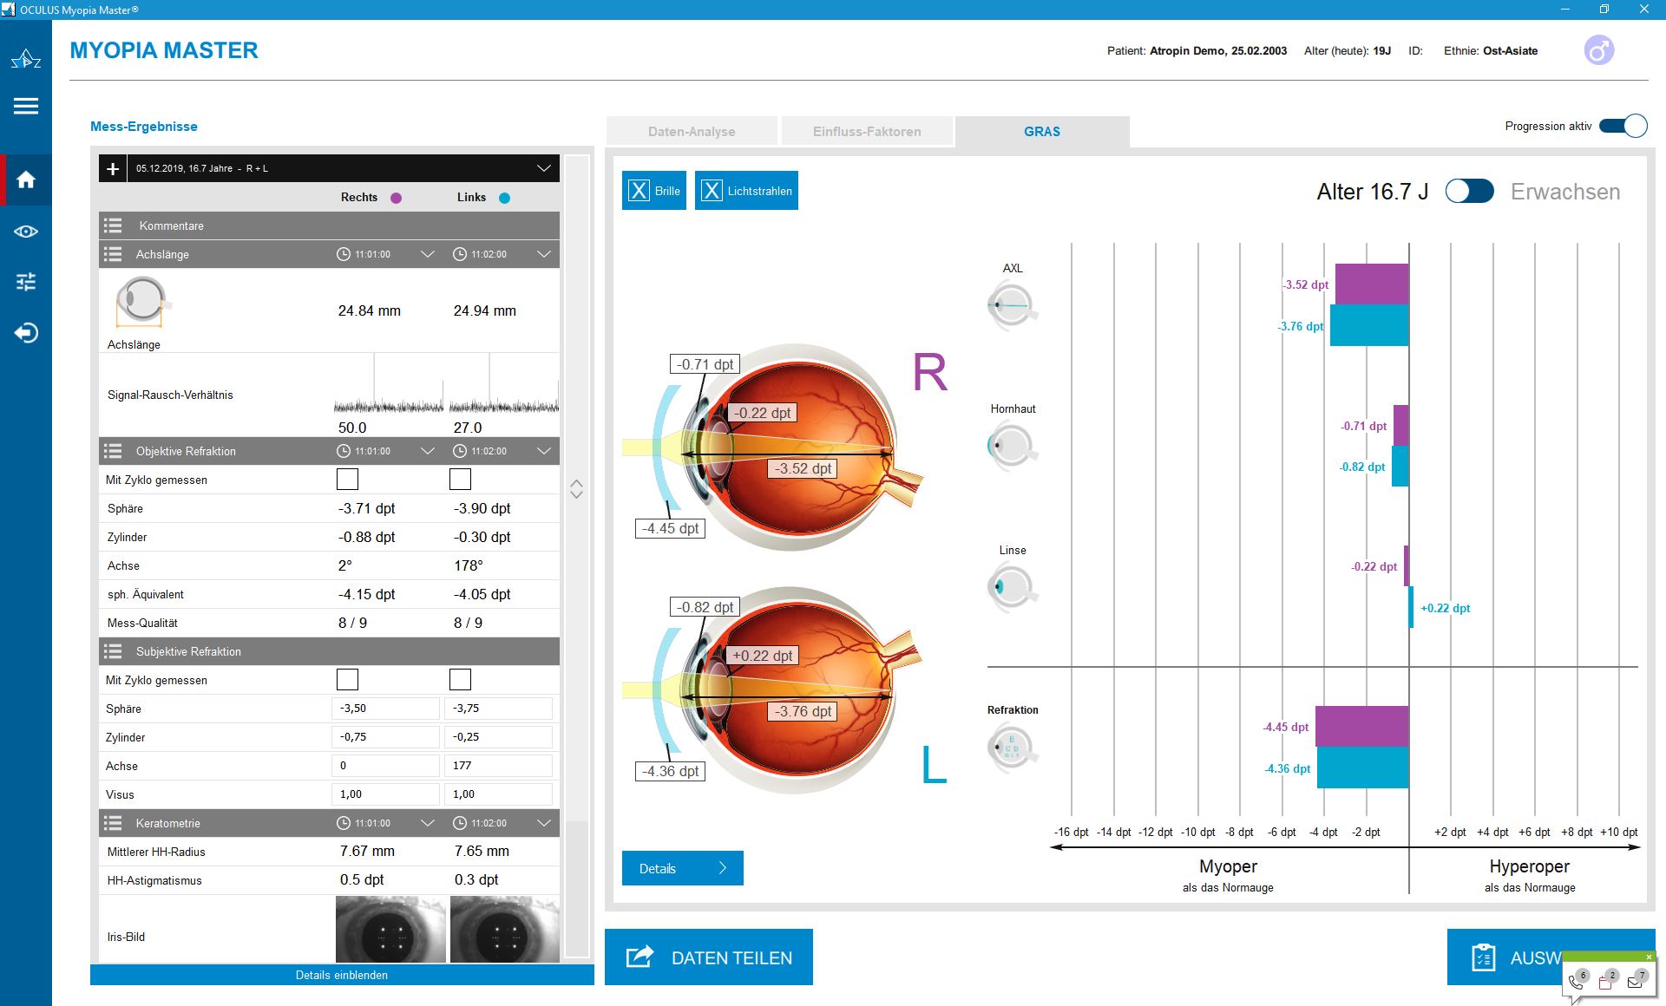The image size is (1666, 1006).
Task: Click the Achslänge section list icon
Action: (113, 254)
